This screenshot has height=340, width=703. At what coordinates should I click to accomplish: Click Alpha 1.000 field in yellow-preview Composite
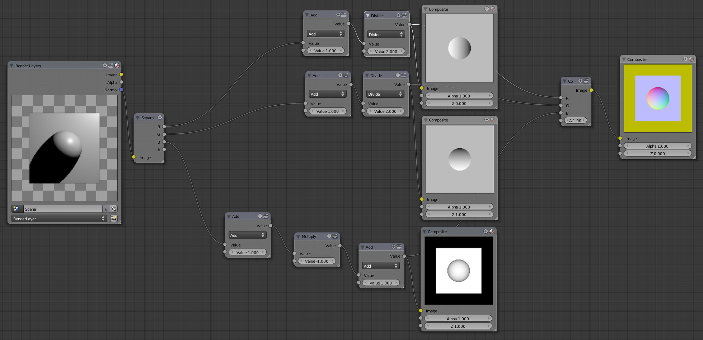click(657, 146)
